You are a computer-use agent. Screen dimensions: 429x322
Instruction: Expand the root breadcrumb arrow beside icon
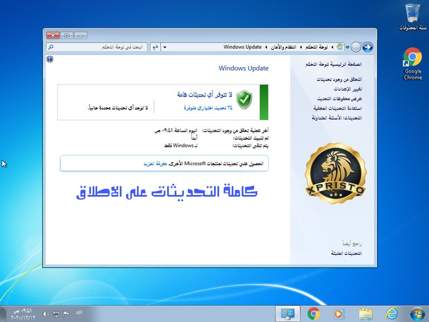332,47
